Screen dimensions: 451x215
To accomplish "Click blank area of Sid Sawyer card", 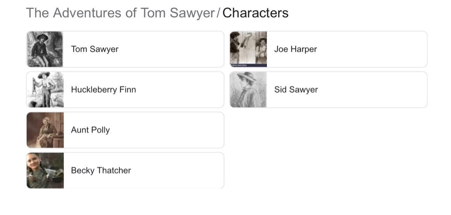I will 376,90.
